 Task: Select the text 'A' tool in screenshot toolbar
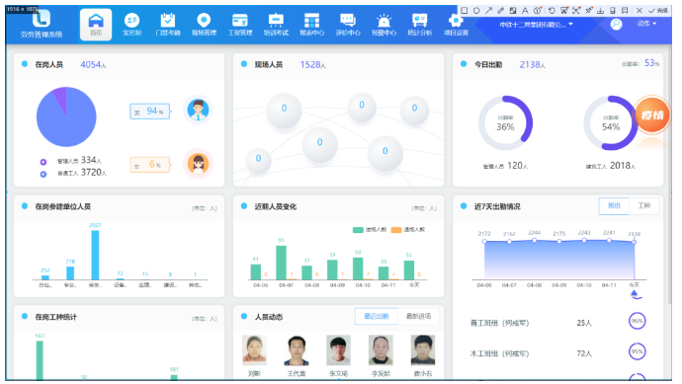pos(525,11)
